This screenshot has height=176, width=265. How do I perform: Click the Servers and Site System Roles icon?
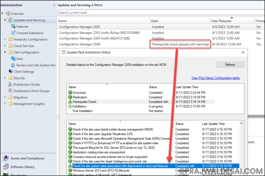coord(13,65)
